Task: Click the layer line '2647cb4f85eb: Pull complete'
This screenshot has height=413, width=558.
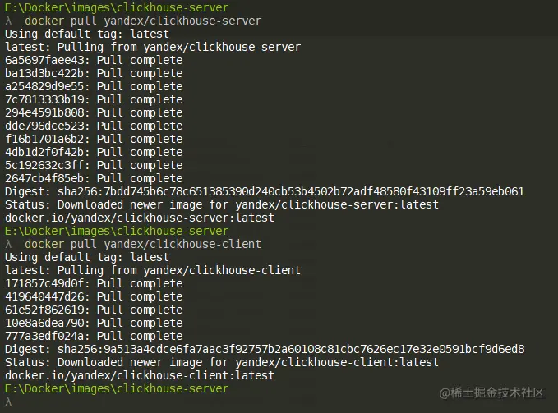Action: [94, 179]
